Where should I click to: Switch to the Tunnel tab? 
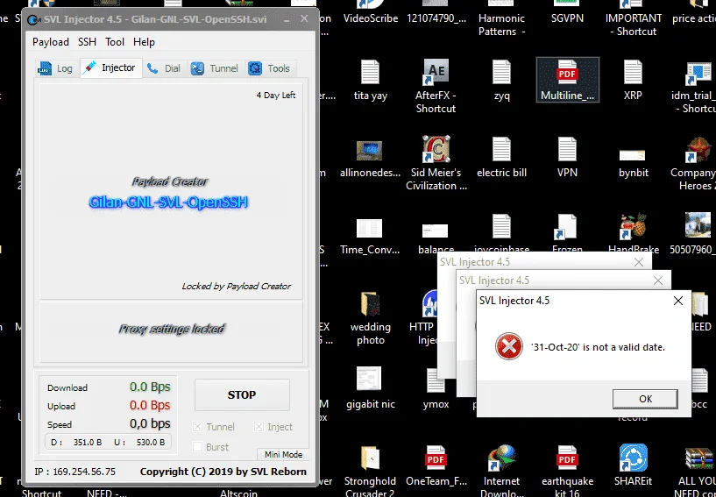[x=215, y=68]
